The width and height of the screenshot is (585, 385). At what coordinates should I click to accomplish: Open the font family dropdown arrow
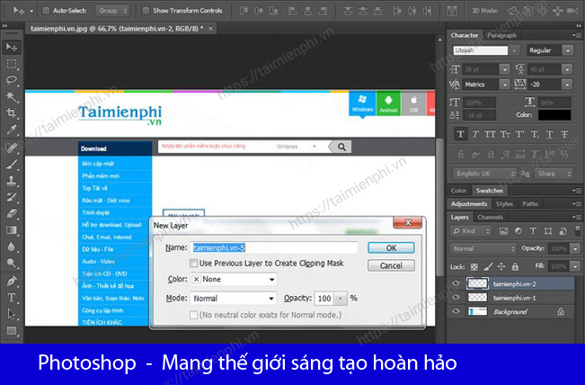[515, 50]
